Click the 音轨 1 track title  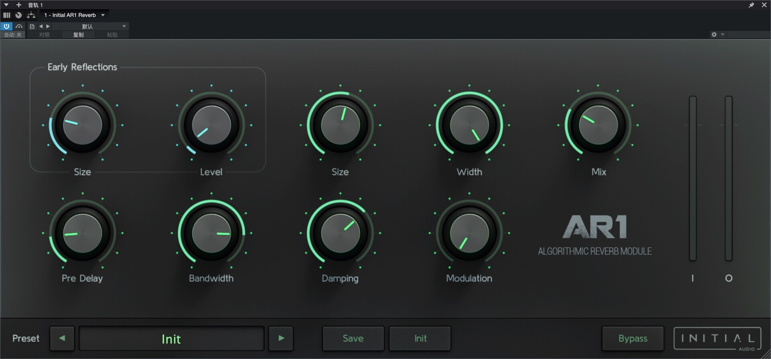(35, 5)
